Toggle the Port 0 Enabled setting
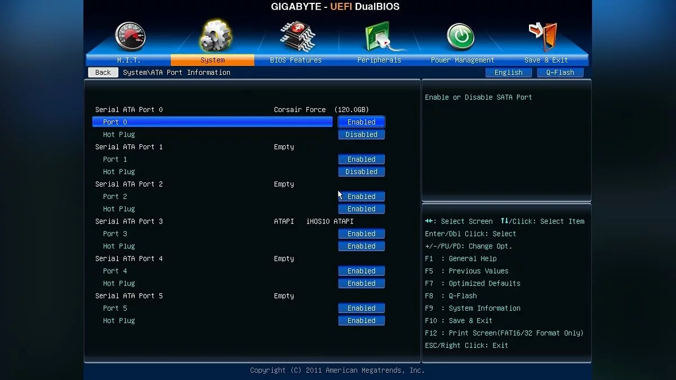This screenshot has height=380, width=676. 361,122
